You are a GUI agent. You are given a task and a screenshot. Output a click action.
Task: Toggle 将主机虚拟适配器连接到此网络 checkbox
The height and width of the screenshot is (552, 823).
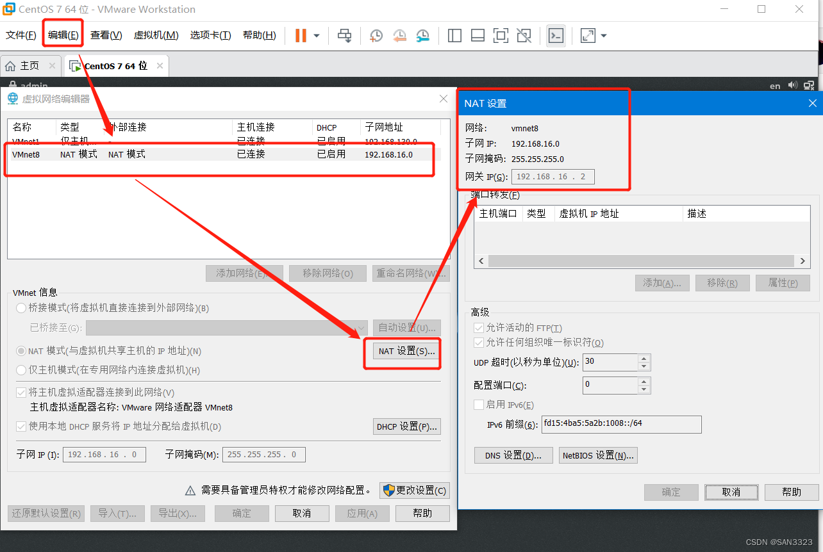[21, 392]
